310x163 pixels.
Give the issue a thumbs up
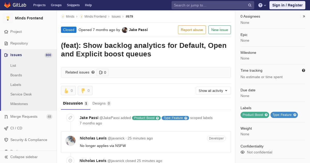point(68,91)
